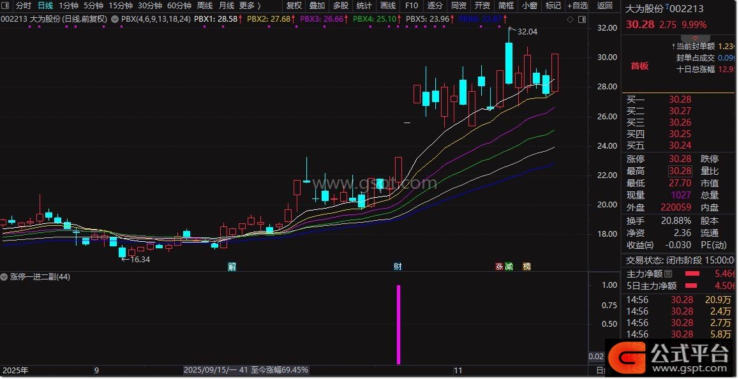Image resolution: width=739 pixels, height=379 pixels.
Task: Open PBX indicator dropdown arrow
Action: point(114,19)
